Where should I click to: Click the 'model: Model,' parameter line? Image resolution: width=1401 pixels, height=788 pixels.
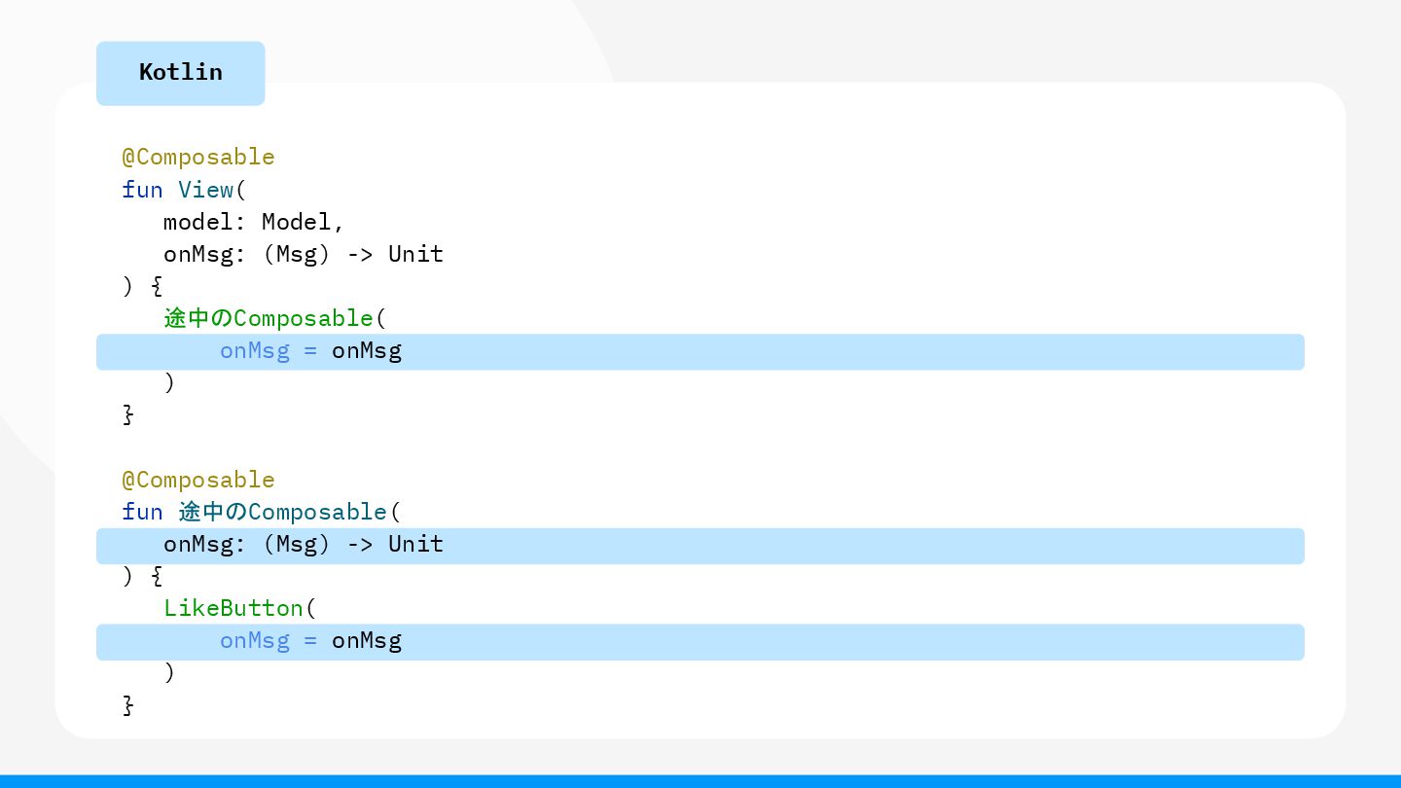pos(254,222)
